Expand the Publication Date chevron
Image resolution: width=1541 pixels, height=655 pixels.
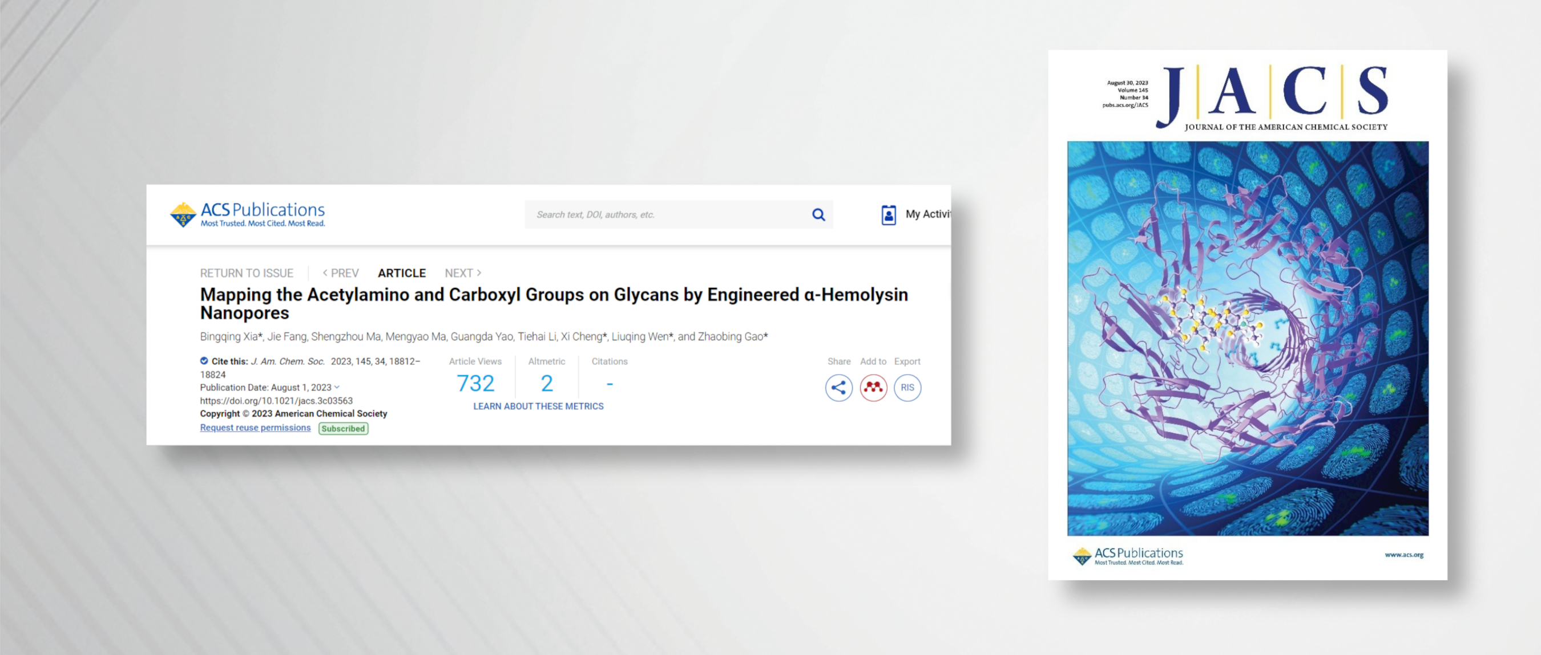[337, 387]
